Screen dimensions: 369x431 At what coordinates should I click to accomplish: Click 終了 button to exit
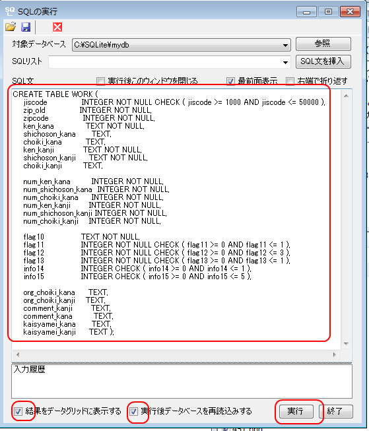(336, 411)
